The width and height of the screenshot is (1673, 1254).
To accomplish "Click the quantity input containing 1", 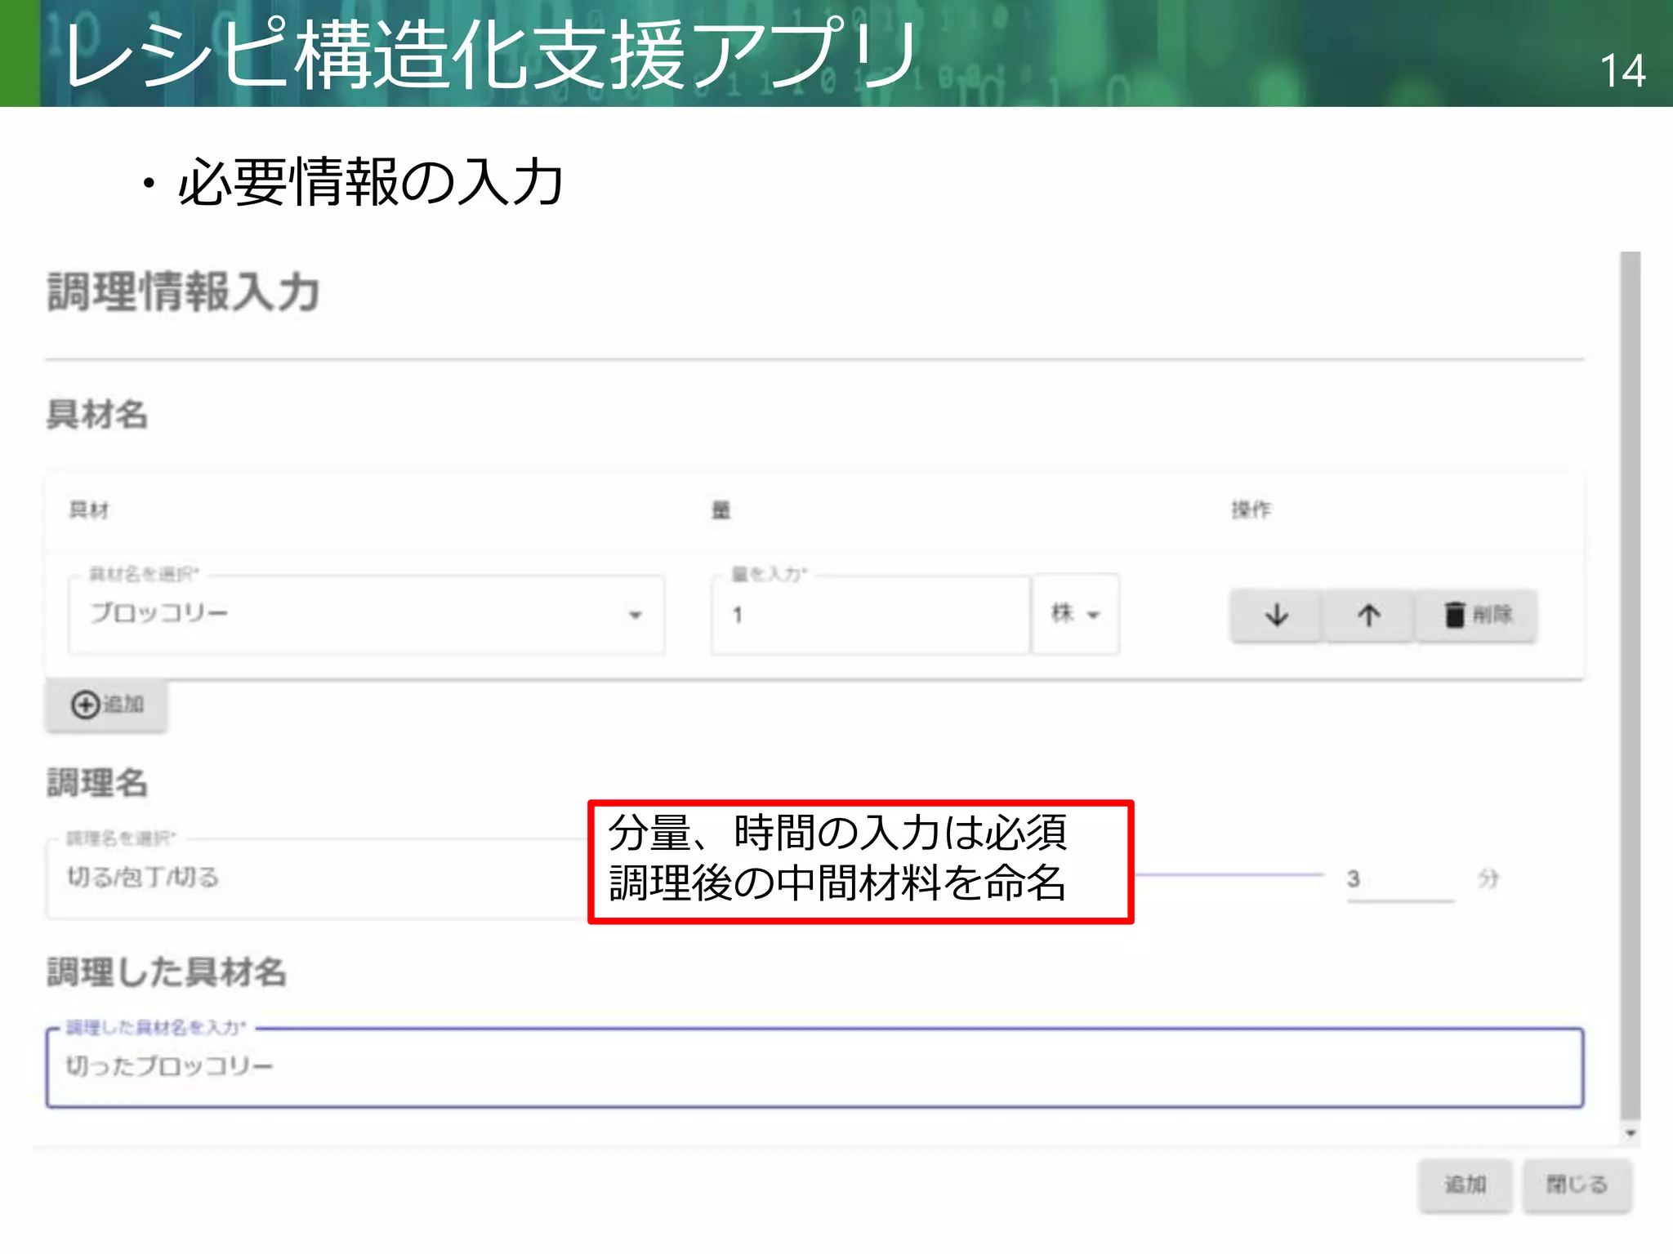I will pos(870,614).
